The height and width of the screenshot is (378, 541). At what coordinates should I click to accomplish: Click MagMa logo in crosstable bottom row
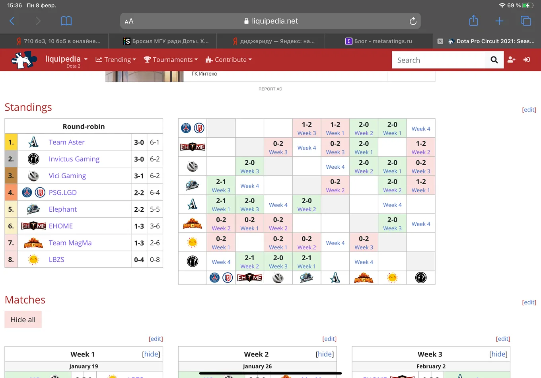point(364,278)
